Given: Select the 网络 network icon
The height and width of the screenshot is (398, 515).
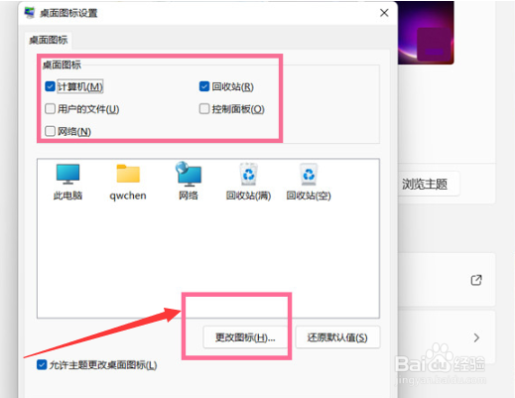Looking at the screenshot, I should coord(189,174).
